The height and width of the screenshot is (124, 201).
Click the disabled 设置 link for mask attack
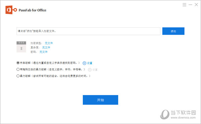click(x=95, y=70)
